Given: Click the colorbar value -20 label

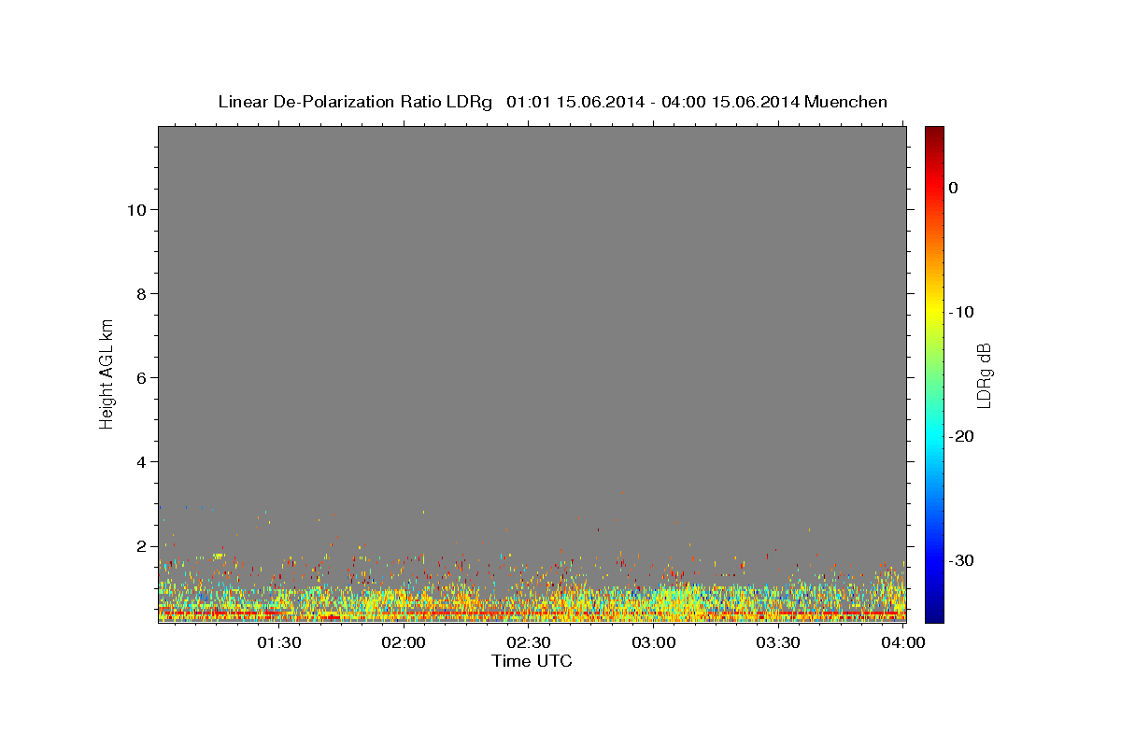Looking at the screenshot, I should click(x=962, y=436).
